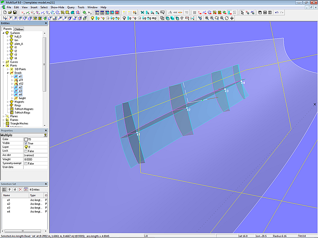Image resolution: width=318 pixels, height=238 pixels.
Task: Collapse the Surfaces tree node
Action: 4,33
